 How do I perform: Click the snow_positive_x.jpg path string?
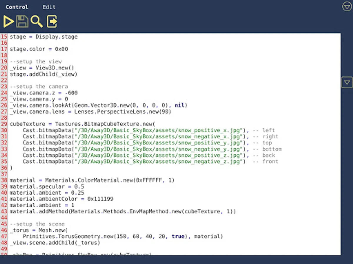click(159, 130)
